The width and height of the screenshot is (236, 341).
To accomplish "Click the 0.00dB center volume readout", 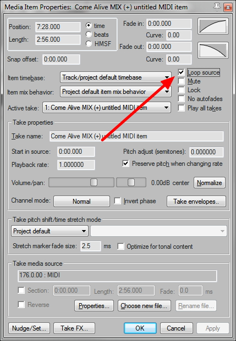I will coord(170,183).
